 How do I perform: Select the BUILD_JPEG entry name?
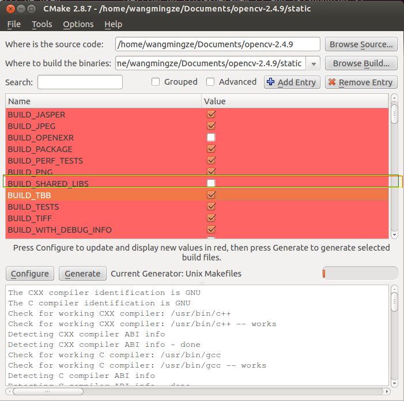tap(32, 126)
